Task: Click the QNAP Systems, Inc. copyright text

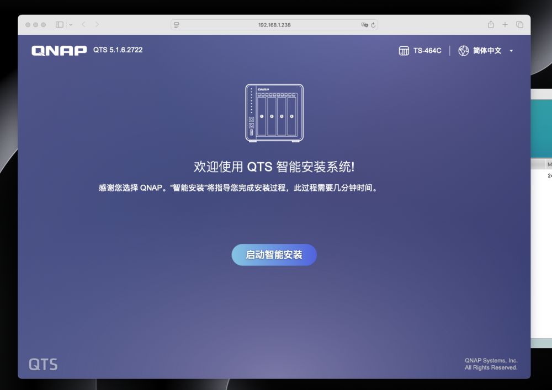Action: 491,364
